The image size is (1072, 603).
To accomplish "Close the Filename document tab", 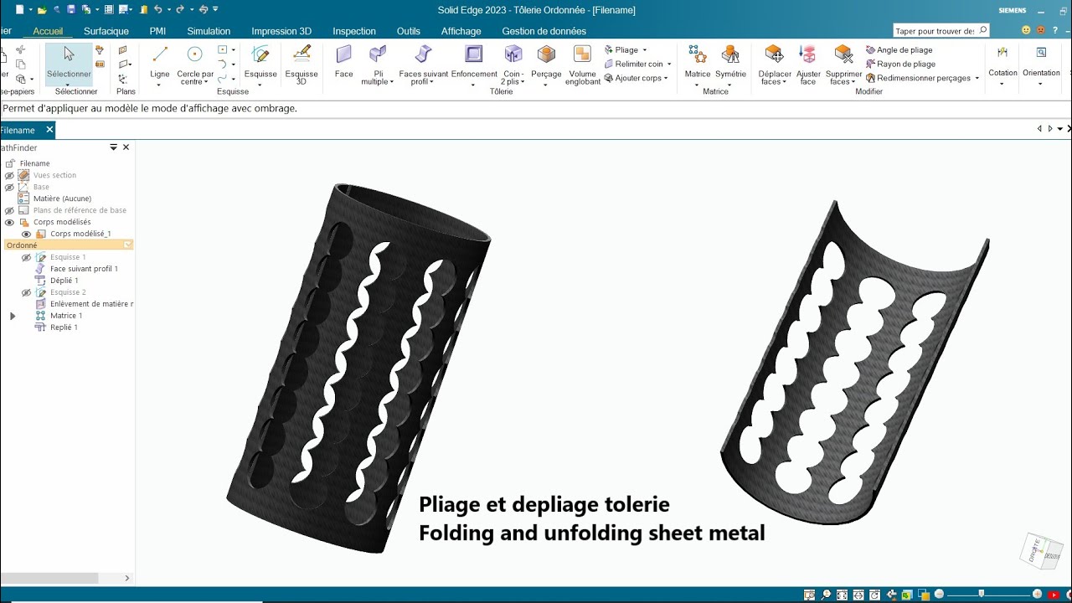I will click(x=49, y=130).
